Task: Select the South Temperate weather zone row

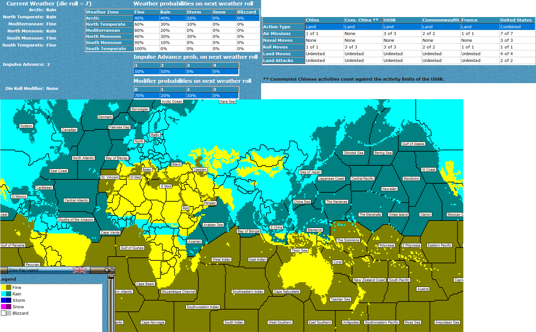Action: [172, 49]
